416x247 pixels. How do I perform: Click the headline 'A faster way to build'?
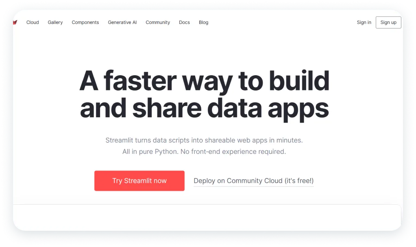(205, 81)
